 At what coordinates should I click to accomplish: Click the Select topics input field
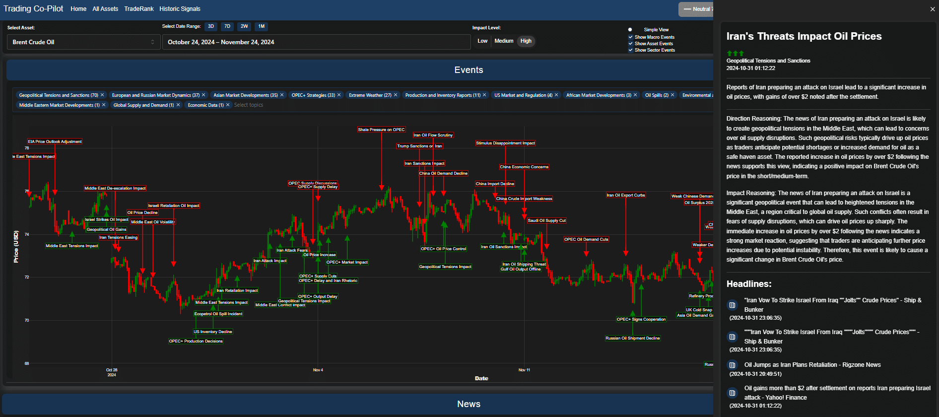(x=249, y=105)
